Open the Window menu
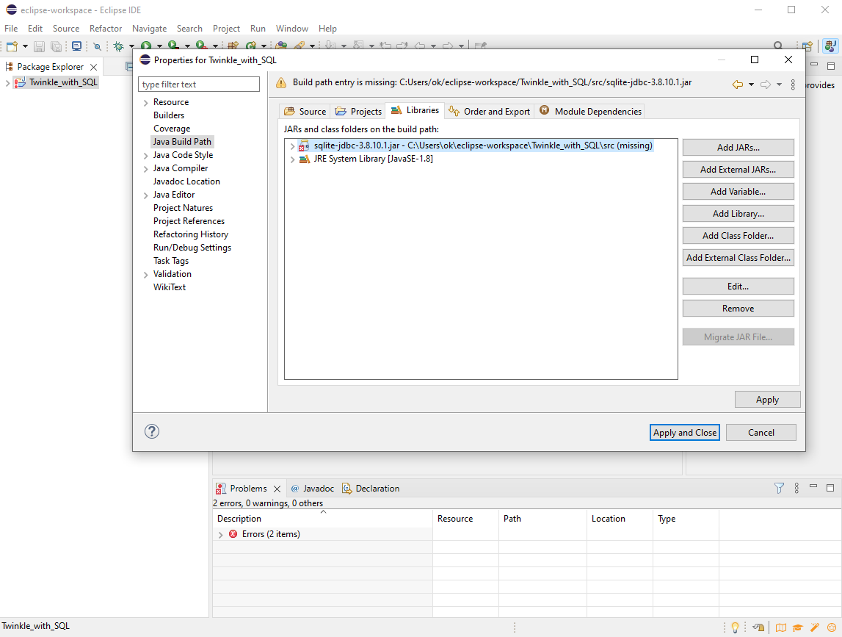This screenshot has width=842, height=637. coord(292,29)
